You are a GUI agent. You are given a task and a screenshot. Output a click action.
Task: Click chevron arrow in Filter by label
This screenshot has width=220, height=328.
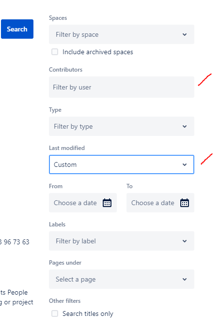[185, 241]
